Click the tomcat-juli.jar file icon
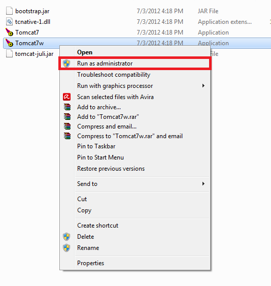 tap(9, 54)
